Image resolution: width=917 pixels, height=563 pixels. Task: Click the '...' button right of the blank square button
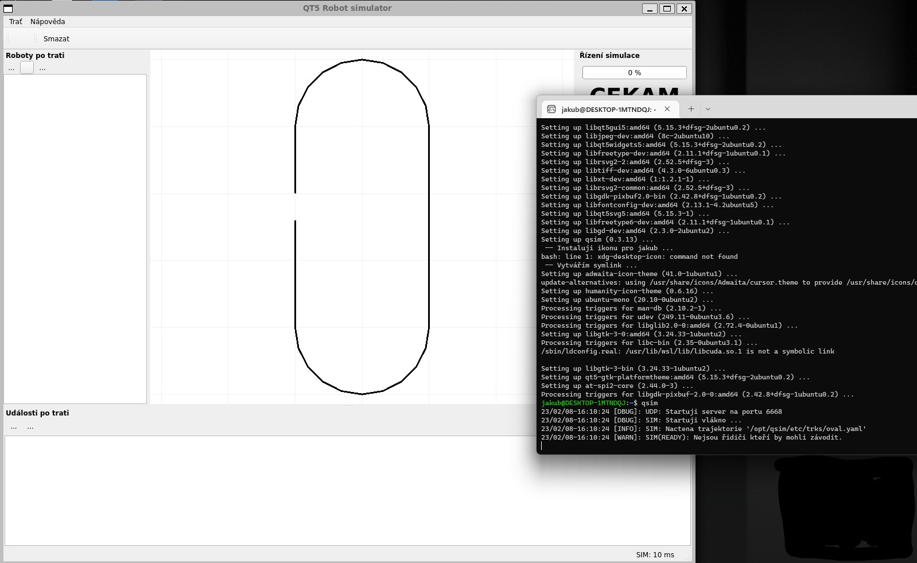42,68
